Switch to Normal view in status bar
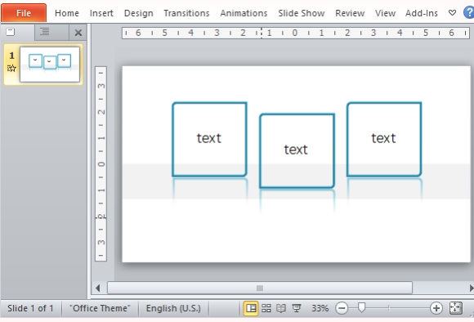 (x=251, y=308)
